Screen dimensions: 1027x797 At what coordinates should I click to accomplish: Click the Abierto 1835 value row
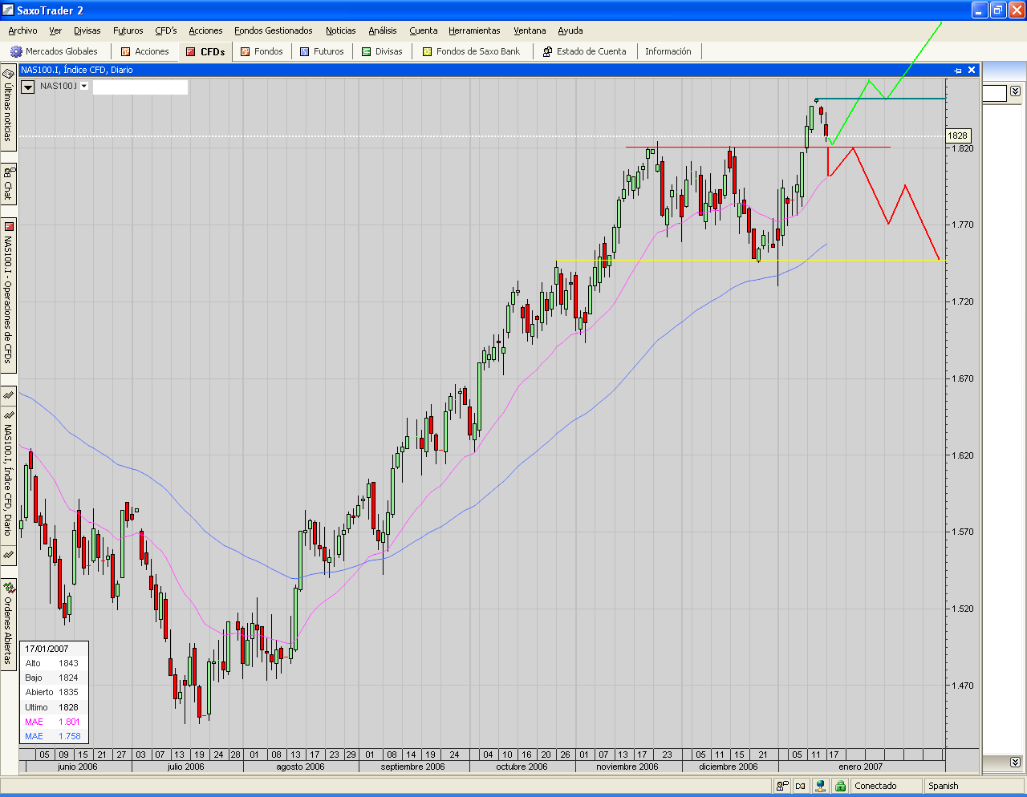[52, 692]
